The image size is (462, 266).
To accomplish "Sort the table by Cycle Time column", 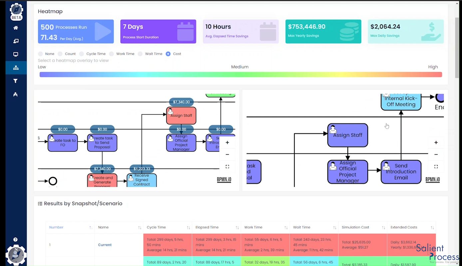I will pyautogui.click(x=189, y=227).
